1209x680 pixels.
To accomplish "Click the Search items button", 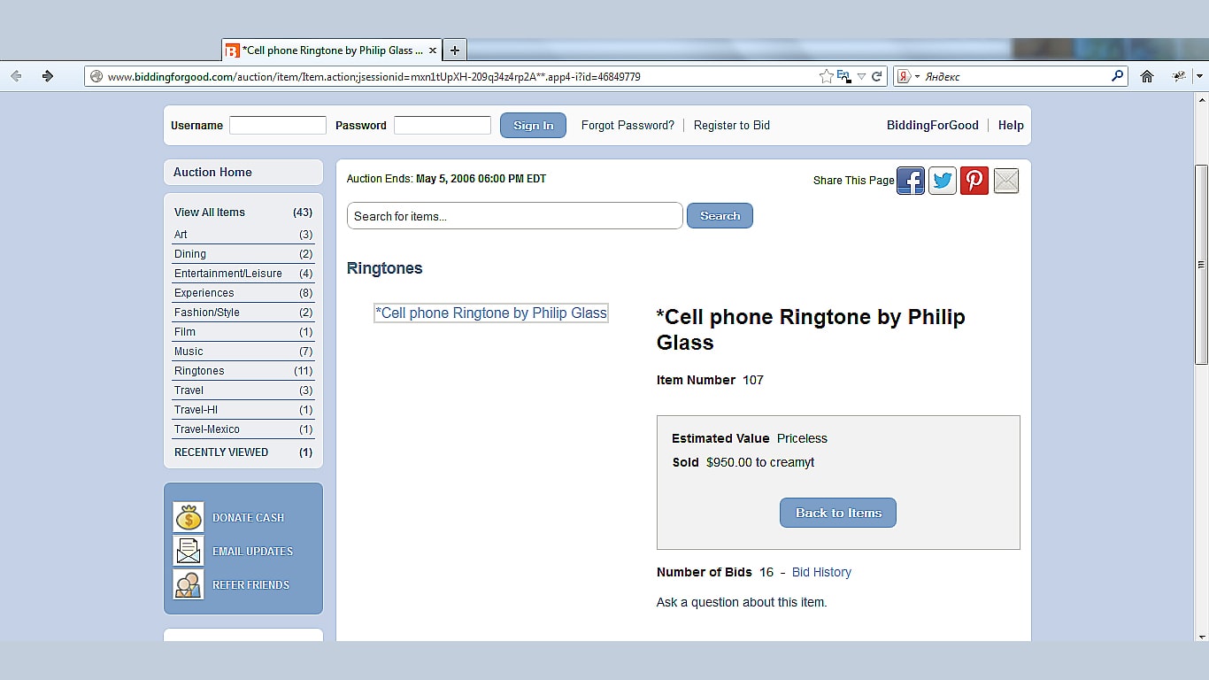I will [x=720, y=216].
